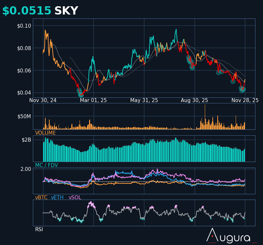Screen dimensions: 263x245
Task: Click the $2B market cap axis label
Action: coord(26,140)
